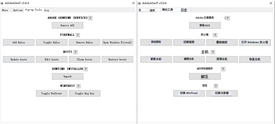Click help icon next to Adobe 正版服务
275x124 pixels.
[x=228, y=18]
